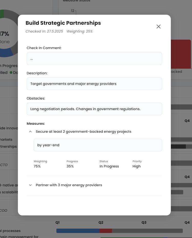Screen dimensions: 192x238
Task: Close the Build Strategic Partnerships dialog
Action: (x=158, y=27)
